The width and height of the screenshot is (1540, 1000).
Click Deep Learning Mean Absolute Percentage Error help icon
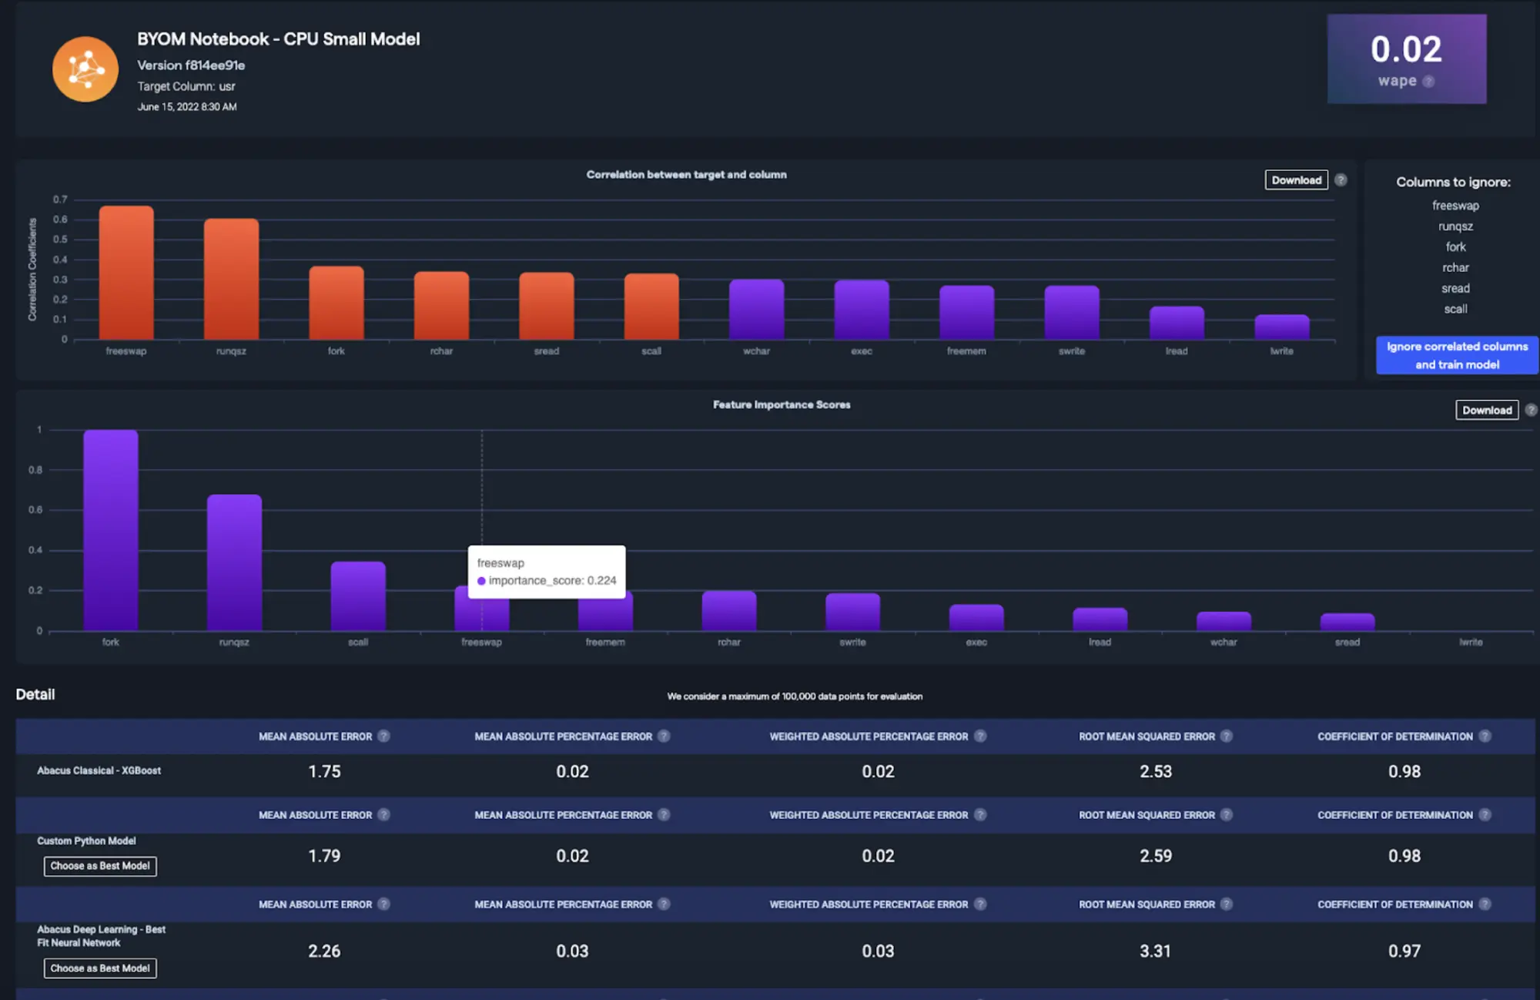[664, 904]
